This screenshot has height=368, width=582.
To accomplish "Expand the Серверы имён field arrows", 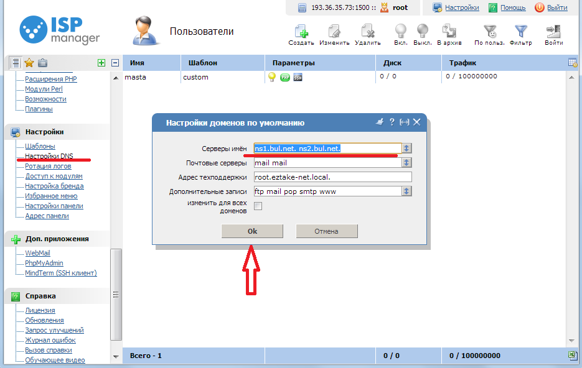I will pos(406,148).
